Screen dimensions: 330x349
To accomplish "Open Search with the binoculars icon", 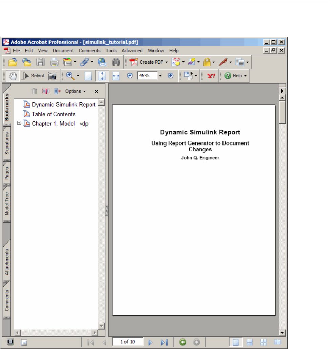I will coord(116,62).
